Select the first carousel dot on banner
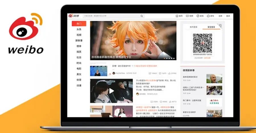Viewport: 256px width, 133px height. [x=165, y=58]
